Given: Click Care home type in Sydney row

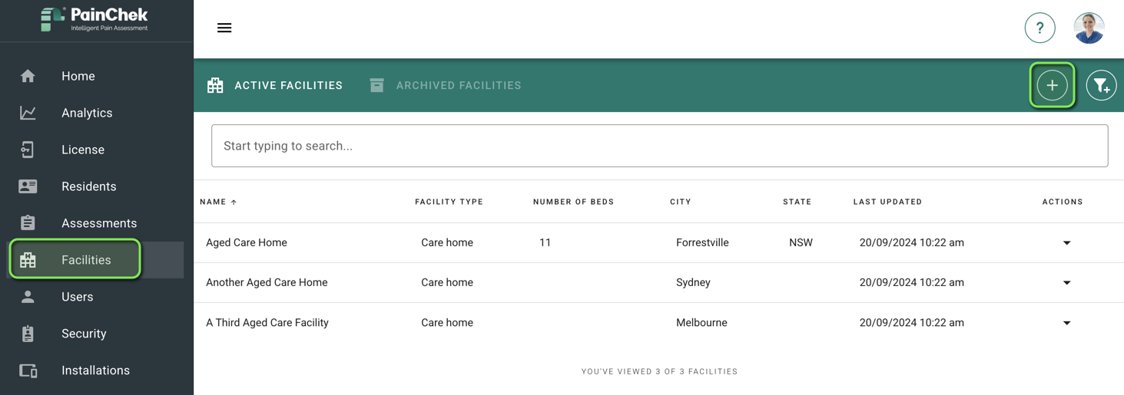Looking at the screenshot, I should 447,282.
